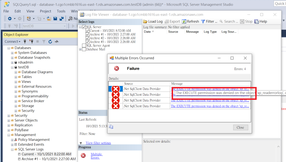This screenshot has height=162, width=286.
Task: Click the new project icon in SSMS toolbar
Action: (29, 19)
